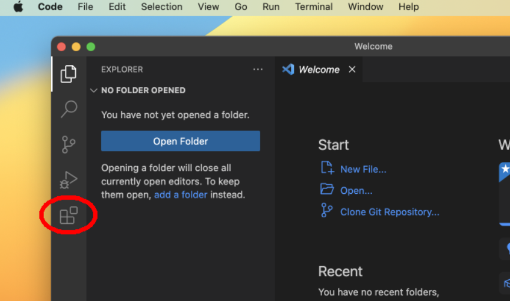Screen dimensions: 510x301
Task: Open the View menu
Action: pos(208,7)
